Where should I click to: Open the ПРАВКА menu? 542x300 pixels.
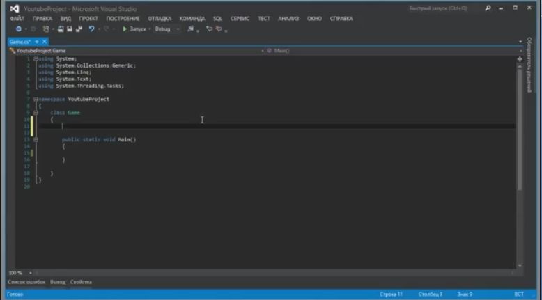pyautogui.click(x=42, y=19)
